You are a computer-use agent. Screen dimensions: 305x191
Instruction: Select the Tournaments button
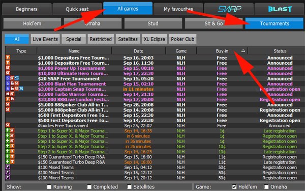click(x=274, y=23)
